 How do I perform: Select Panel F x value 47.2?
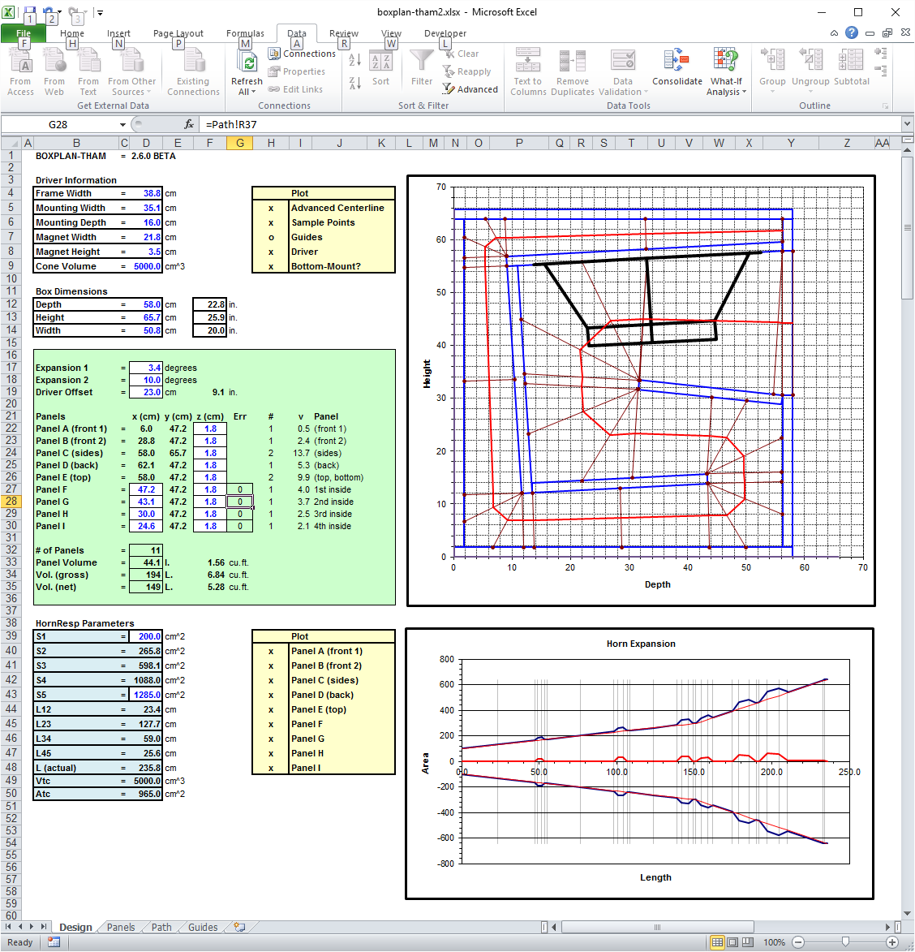pyautogui.click(x=146, y=489)
